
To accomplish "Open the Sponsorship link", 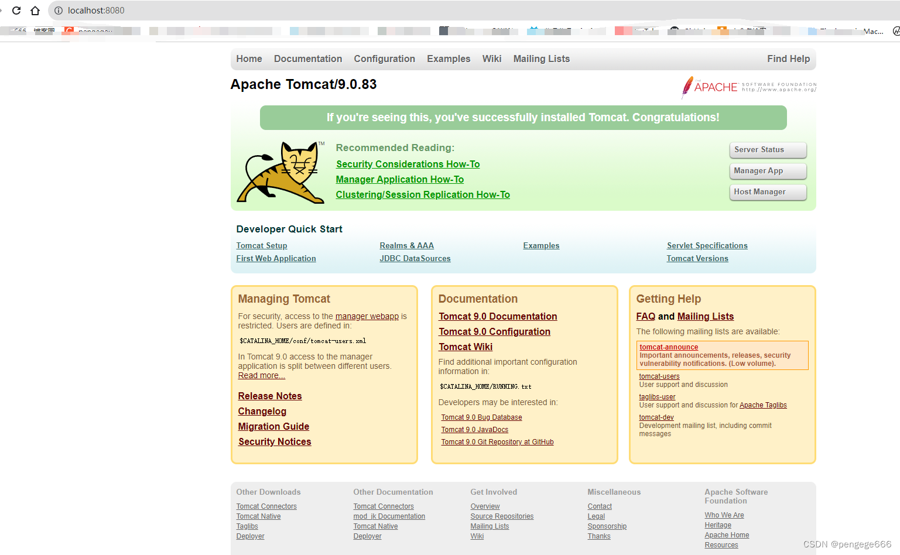I will point(607,526).
